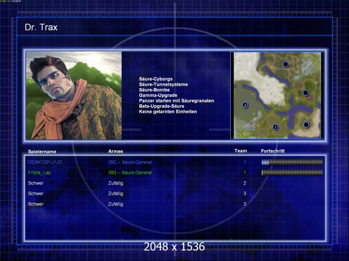Click Zufällig army in the team 2 row
Screen dimensions: 349x261
[116, 183]
